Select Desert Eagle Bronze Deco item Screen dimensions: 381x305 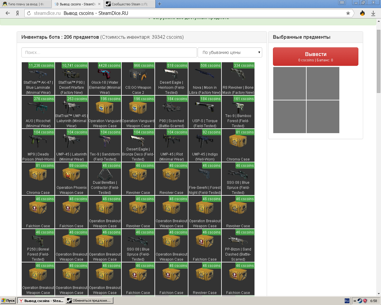pyautogui.click(x=138, y=145)
